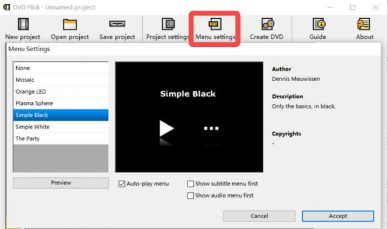Image resolution: width=388 pixels, height=229 pixels.
Task: Accept the menu settings
Action: pos(338,216)
